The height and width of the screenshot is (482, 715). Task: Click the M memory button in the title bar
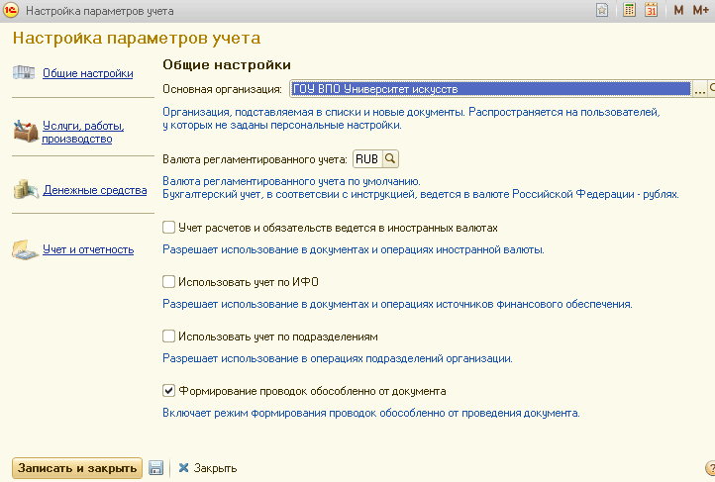[679, 10]
